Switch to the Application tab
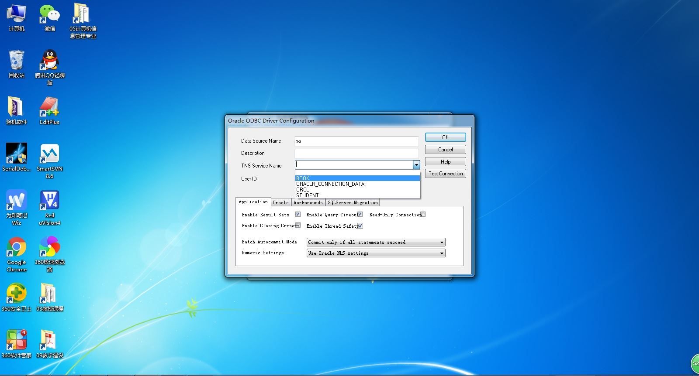 pyautogui.click(x=253, y=202)
